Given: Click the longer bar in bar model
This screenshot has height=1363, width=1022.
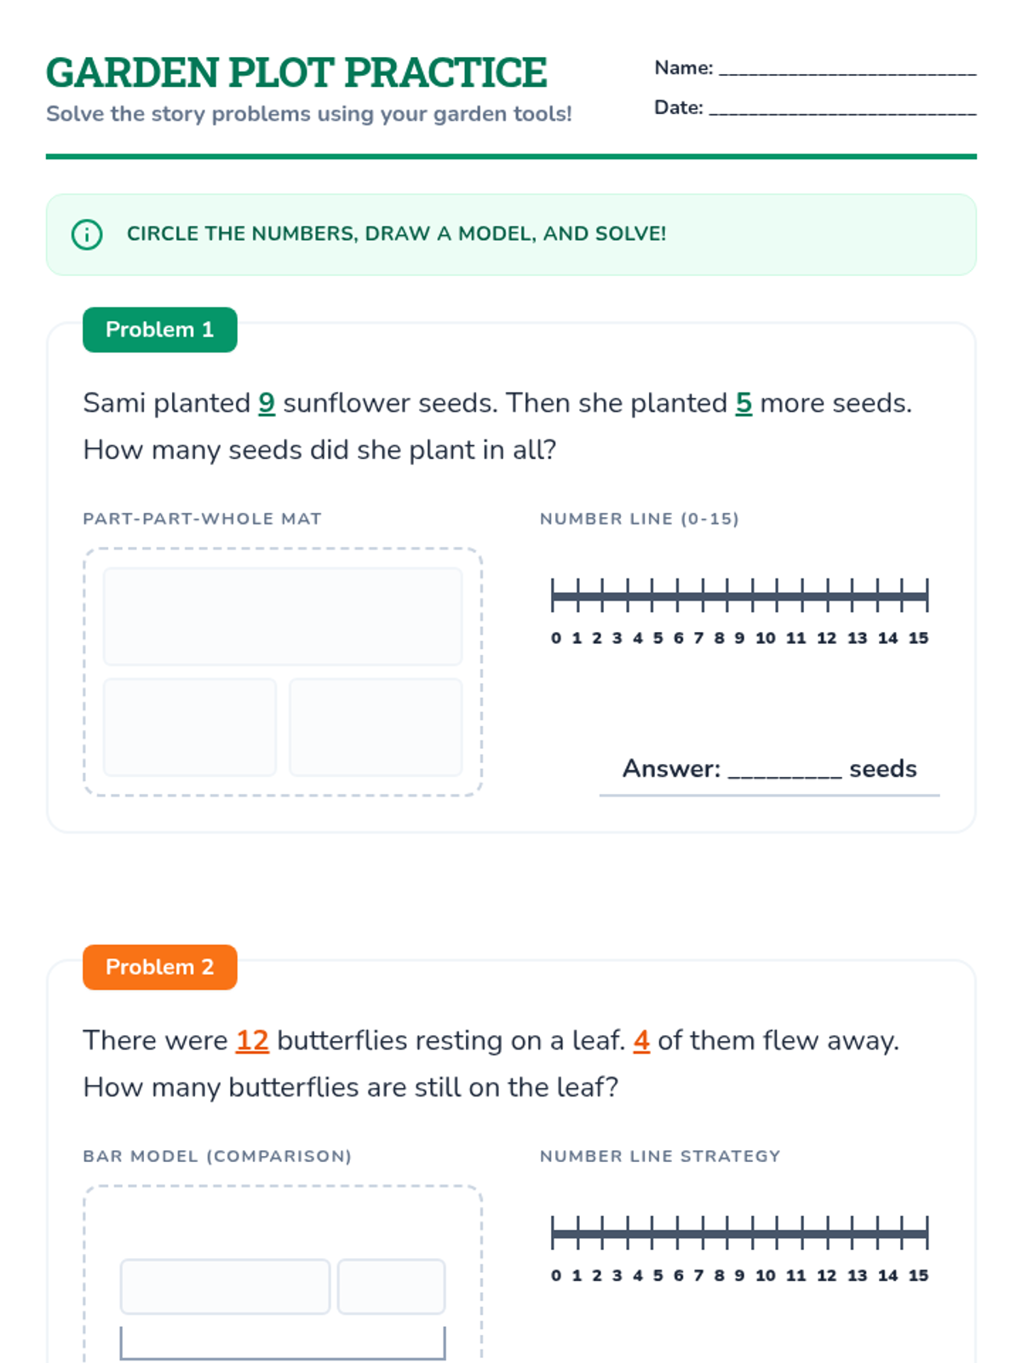Looking at the screenshot, I should coord(225,1286).
